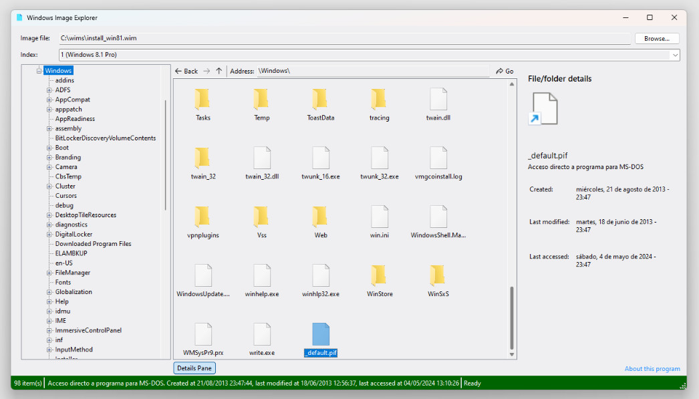This screenshot has height=399, width=699.
Task: Open the WinStore folder icon
Action: (379, 275)
